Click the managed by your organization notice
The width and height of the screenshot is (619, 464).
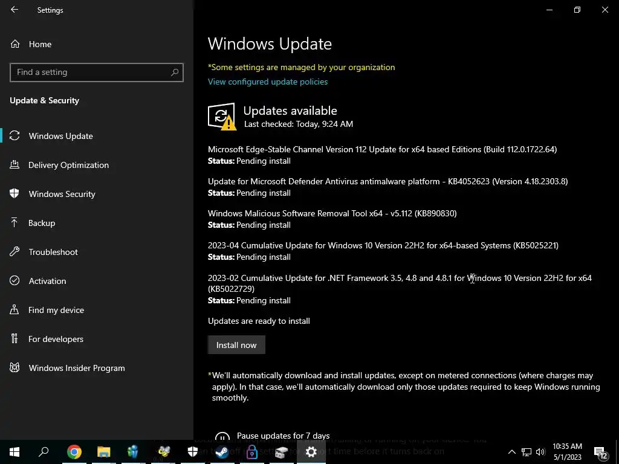[301, 67]
